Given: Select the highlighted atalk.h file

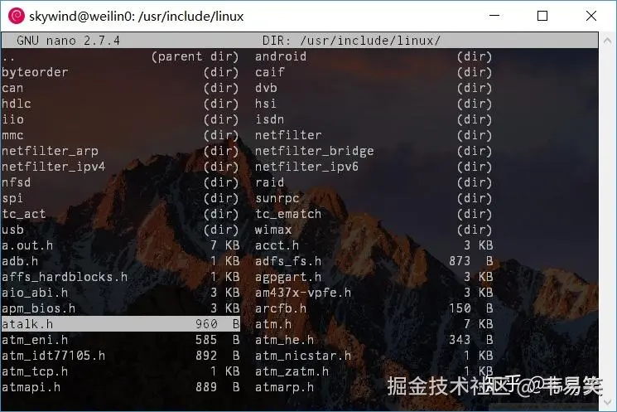Looking at the screenshot, I should pyautogui.click(x=120, y=324).
